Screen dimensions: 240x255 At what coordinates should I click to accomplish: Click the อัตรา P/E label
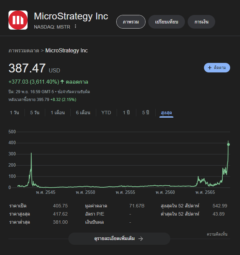[x=95, y=214]
